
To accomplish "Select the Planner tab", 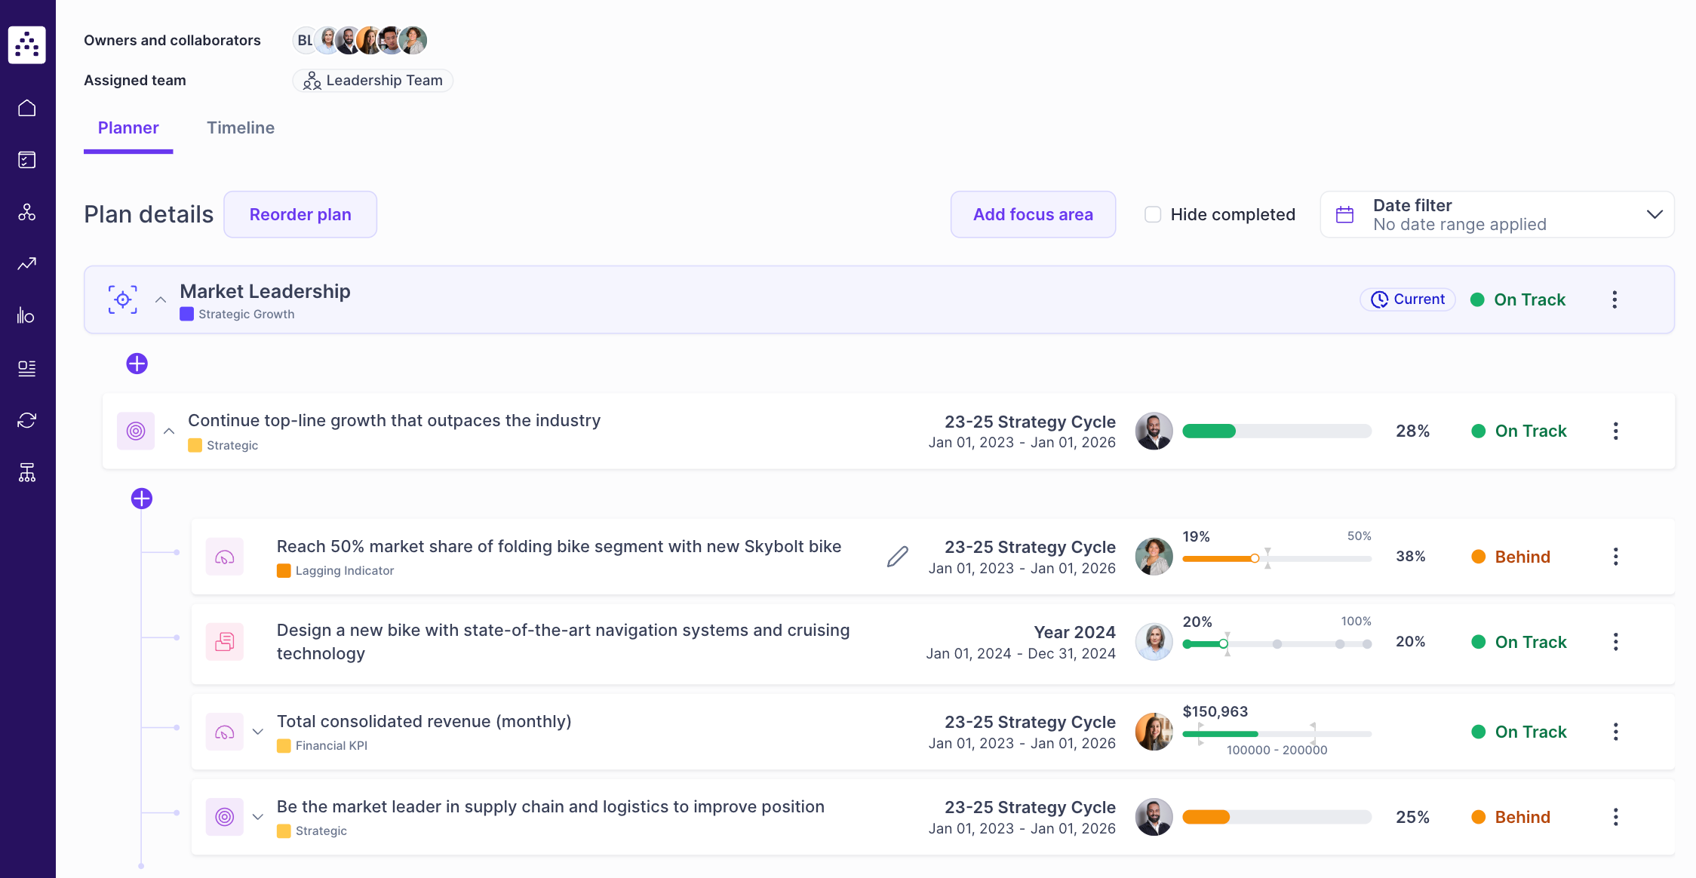I will point(128,127).
